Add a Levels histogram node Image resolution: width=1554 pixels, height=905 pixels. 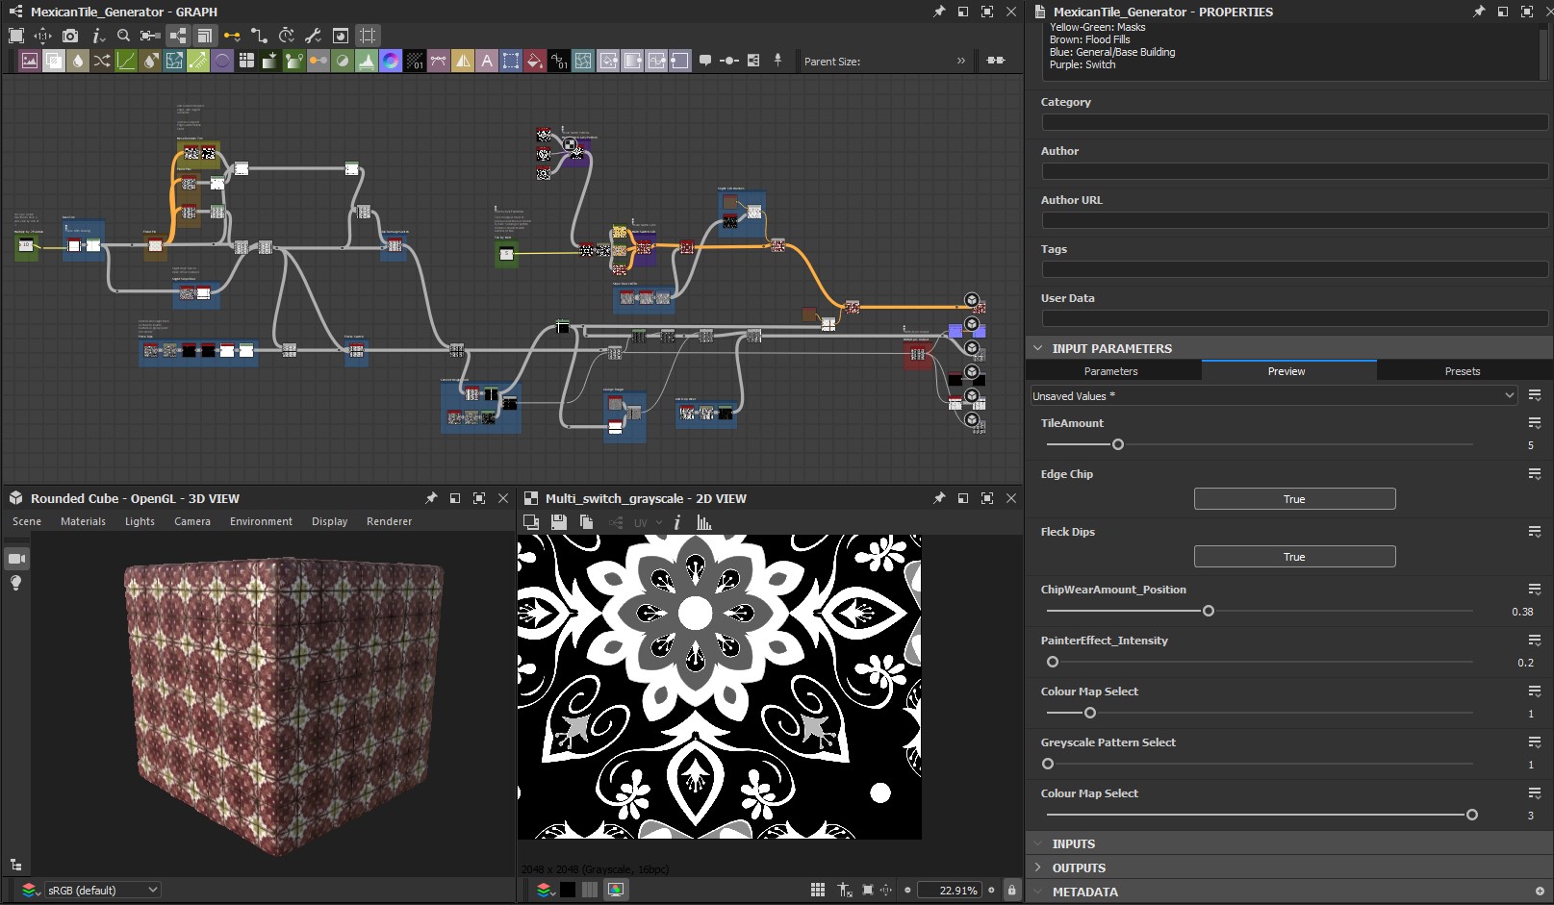[x=367, y=61]
